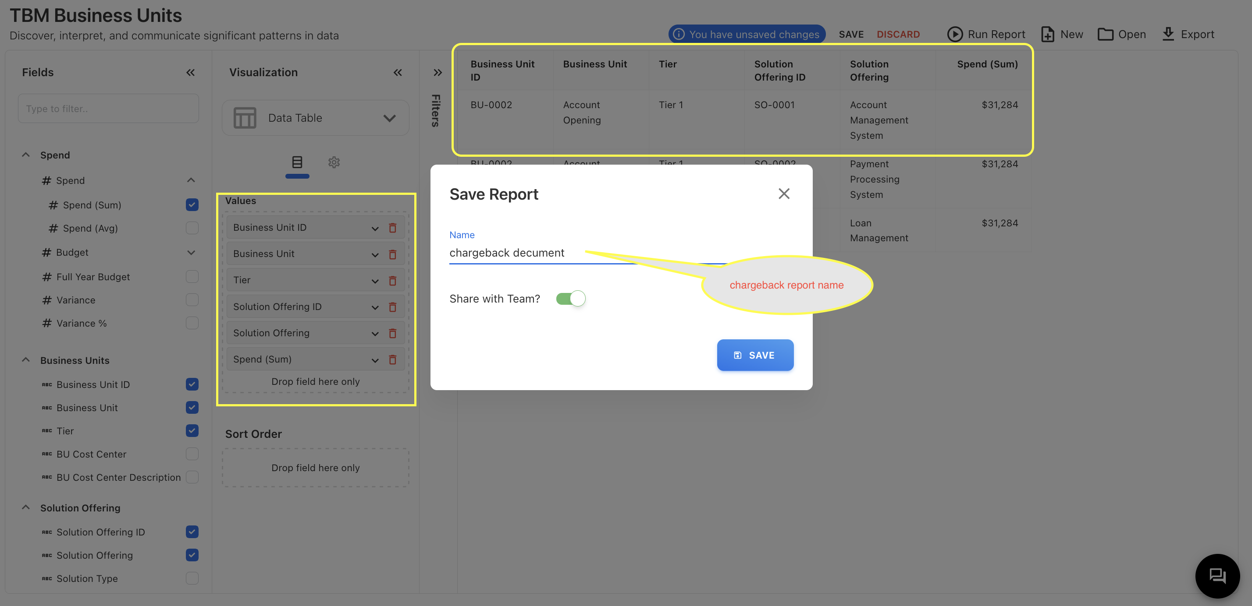
Task: Enable the BU Cost Center checkbox
Action: click(x=192, y=454)
